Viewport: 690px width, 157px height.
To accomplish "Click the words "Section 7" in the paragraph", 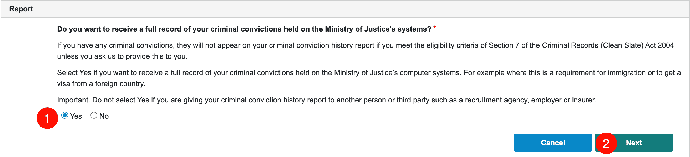I will pos(504,45).
